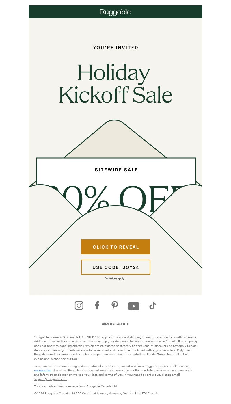Click the Use Code: JOY24 button
The width and height of the screenshot is (231, 404).
pyautogui.click(x=115, y=267)
